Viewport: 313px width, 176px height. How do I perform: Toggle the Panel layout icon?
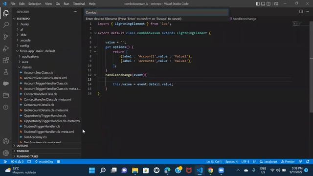click(263, 3)
